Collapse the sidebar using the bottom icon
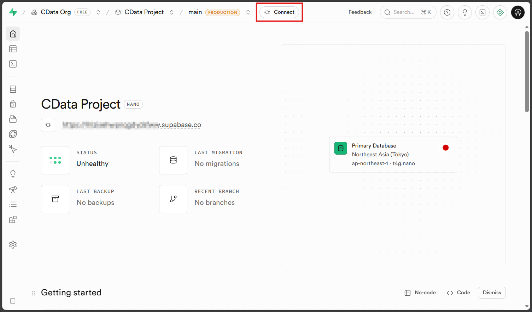 (13, 301)
